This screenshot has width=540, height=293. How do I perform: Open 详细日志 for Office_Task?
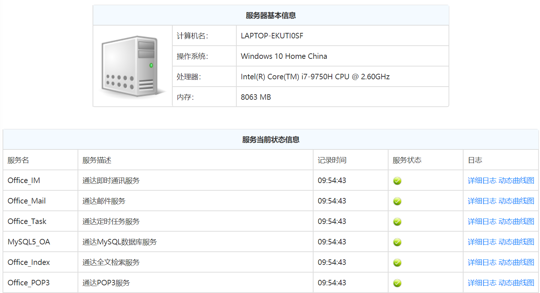click(x=482, y=221)
